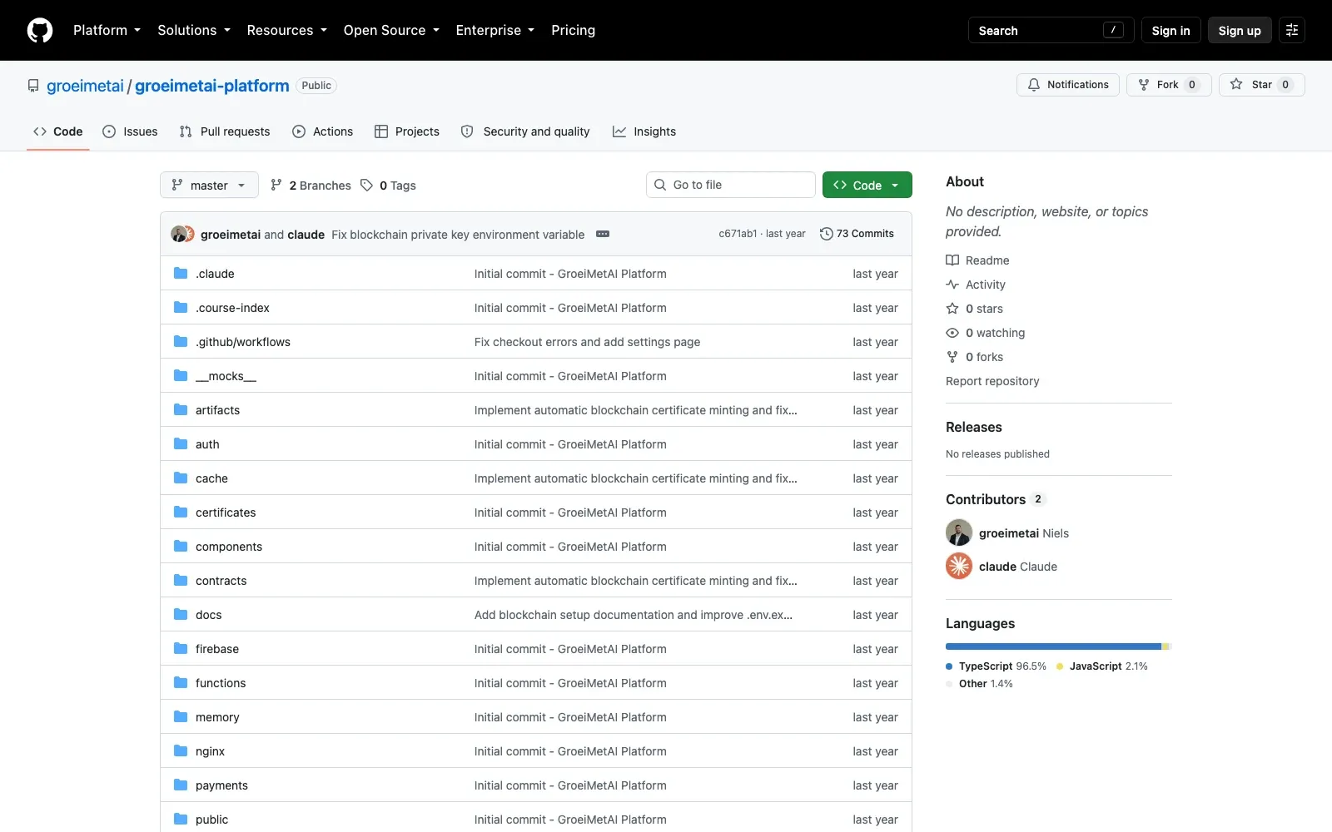
Task: Click the GitHub logo icon
Action: coord(40,30)
